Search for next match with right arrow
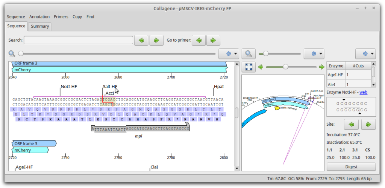 click(156, 40)
